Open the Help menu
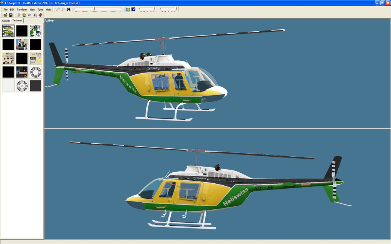Image resolution: width=391 pixels, height=244 pixels. click(48, 10)
